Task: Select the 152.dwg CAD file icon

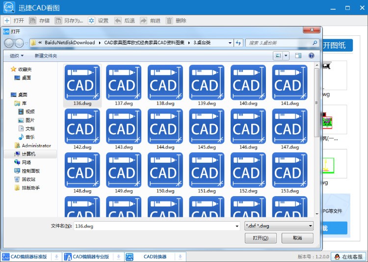Action: 248,170
